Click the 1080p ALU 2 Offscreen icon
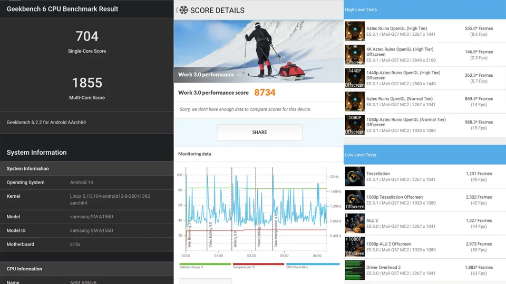The width and height of the screenshot is (506, 284). coord(355,247)
